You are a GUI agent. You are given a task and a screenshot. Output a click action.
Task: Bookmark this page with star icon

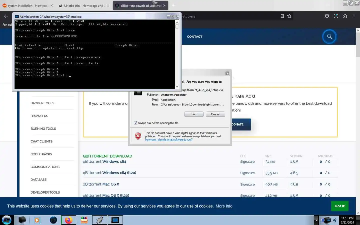[289, 16]
